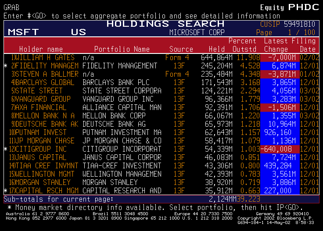This screenshot has width=323, height=231.
Task: Select holder row 12 Citigroup Inc
Action: 161,149
